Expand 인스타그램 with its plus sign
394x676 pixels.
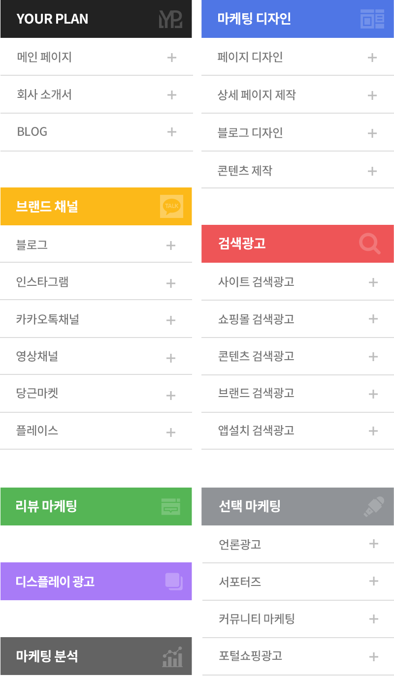[171, 283]
